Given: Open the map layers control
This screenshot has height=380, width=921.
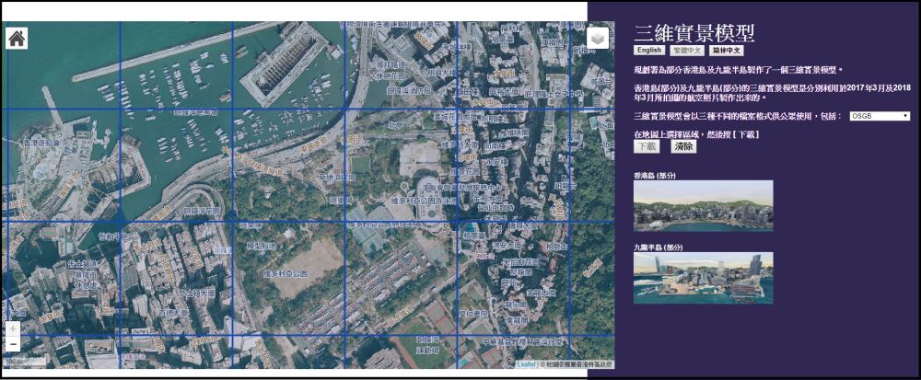Looking at the screenshot, I should click(x=598, y=40).
